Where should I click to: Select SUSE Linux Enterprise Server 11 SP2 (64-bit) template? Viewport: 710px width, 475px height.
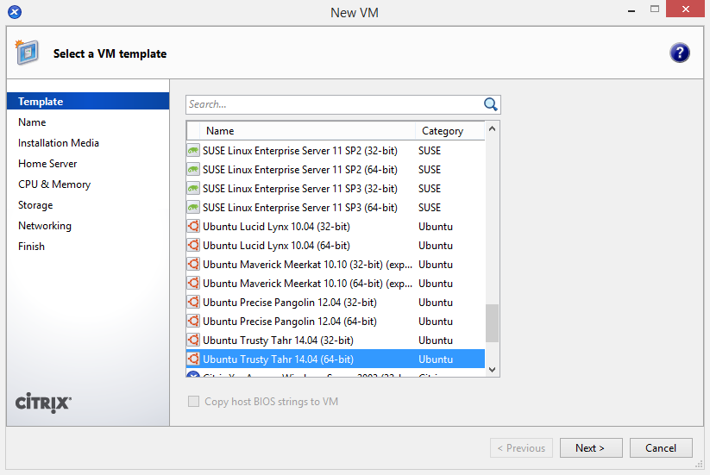coord(336,170)
